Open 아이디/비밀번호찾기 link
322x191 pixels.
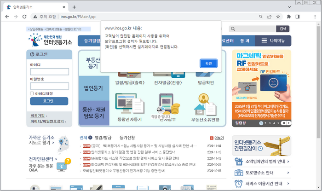pyautogui.click(x=47, y=122)
